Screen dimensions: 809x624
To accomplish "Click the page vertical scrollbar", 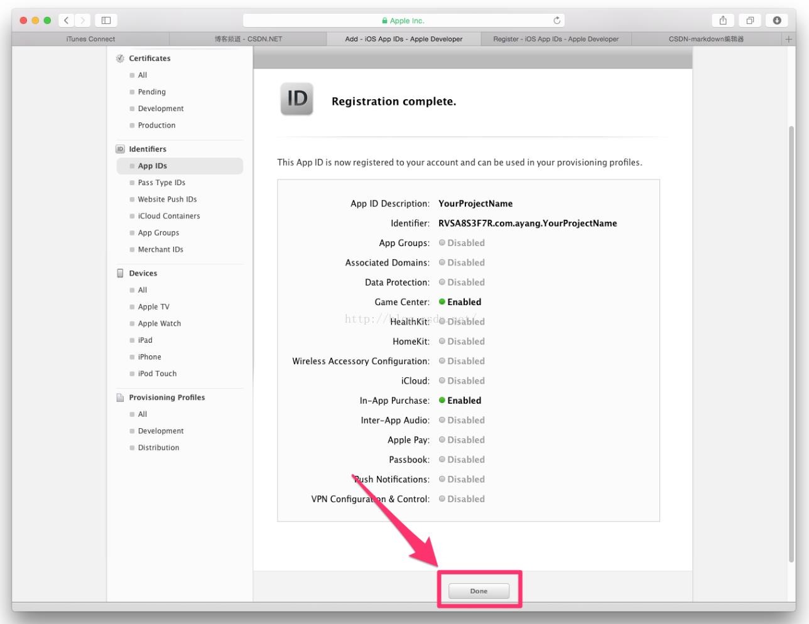I will (791, 344).
